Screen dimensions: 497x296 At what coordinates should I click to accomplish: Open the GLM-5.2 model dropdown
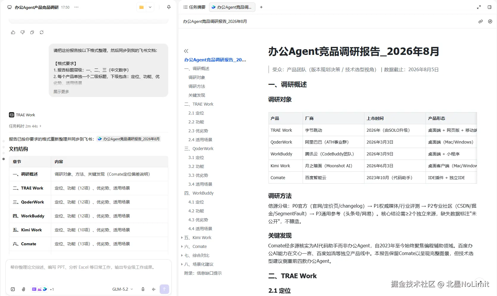tap(122, 289)
